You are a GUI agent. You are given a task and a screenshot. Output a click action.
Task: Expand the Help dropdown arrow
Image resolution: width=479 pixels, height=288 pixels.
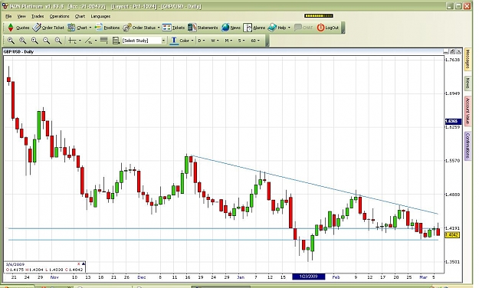(x=289, y=28)
